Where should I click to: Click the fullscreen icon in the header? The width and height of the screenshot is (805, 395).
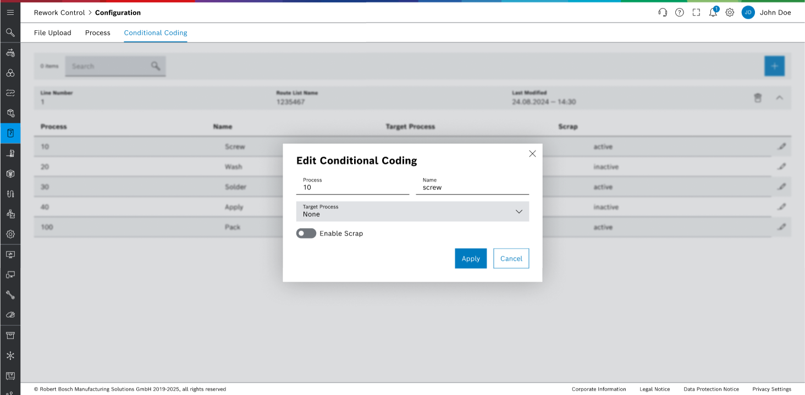[x=696, y=12]
